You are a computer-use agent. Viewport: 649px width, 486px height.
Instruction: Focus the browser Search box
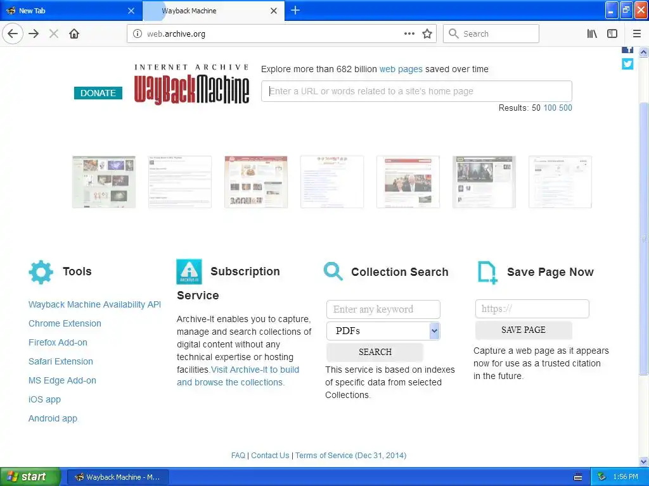[491, 34]
